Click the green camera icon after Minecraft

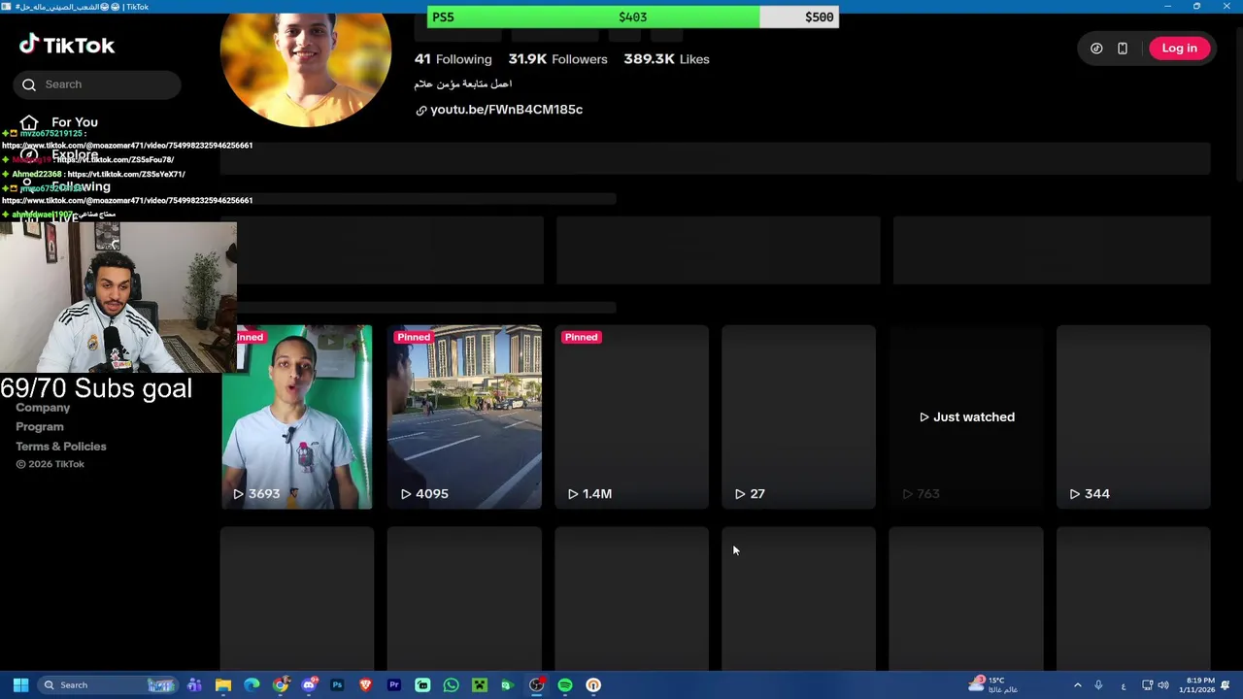[x=507, y=685]
